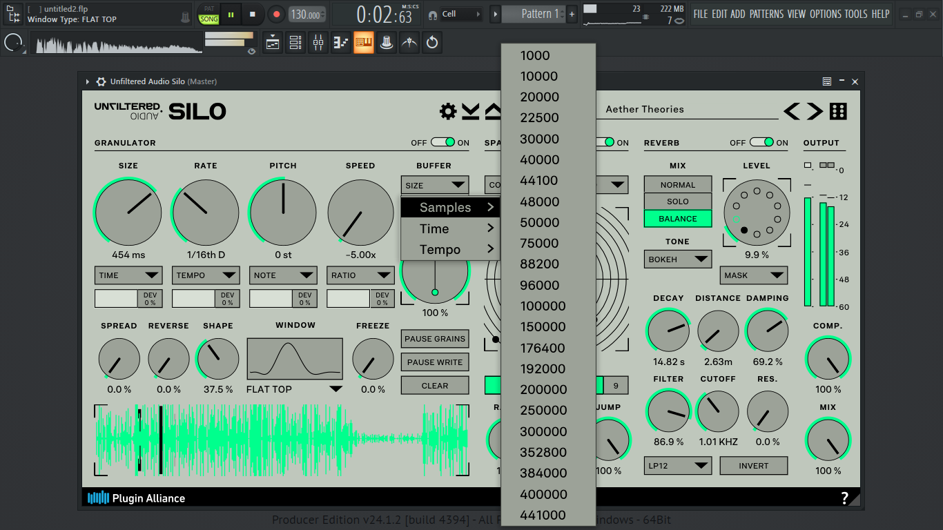Click Silo load preset download-arrow icon
The width and height of the screenshot is (943, 530).
[471, 111]
